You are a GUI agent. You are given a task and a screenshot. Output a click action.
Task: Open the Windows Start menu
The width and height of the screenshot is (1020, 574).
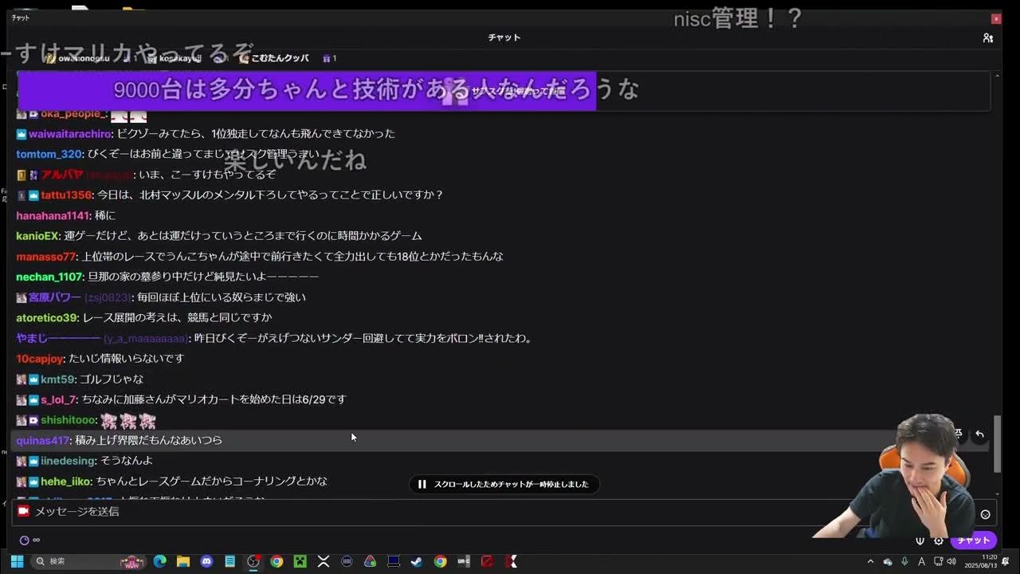pyautogui.click(x=17, y=561)
